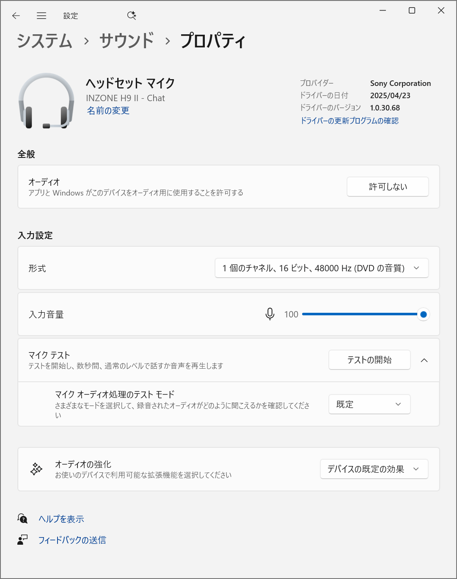Click the 入力音量 volume slider handle
This screenshot has width=457, height=579.
(x=423, y=314)
